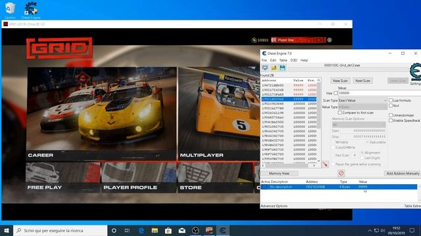
Task: Click the New Scan button
Action: [340, 81]
